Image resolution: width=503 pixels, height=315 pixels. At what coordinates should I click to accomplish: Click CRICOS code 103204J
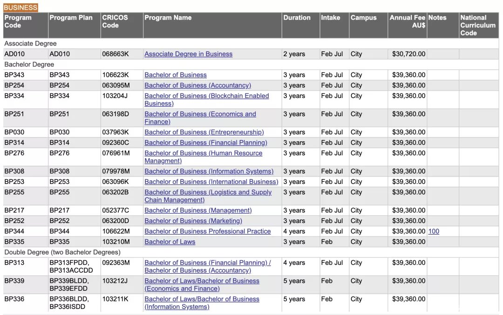click(x=115, y=96)
